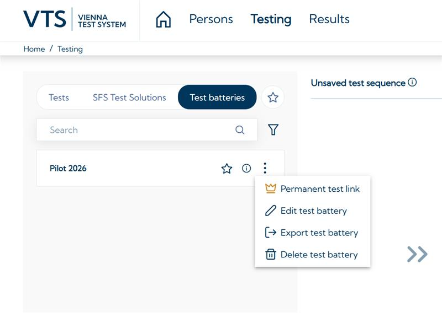Image resolution: width=442 pixels, height=313 pixels.
Task: View info about Unsaved test sequence
Action: click(412, 83)
